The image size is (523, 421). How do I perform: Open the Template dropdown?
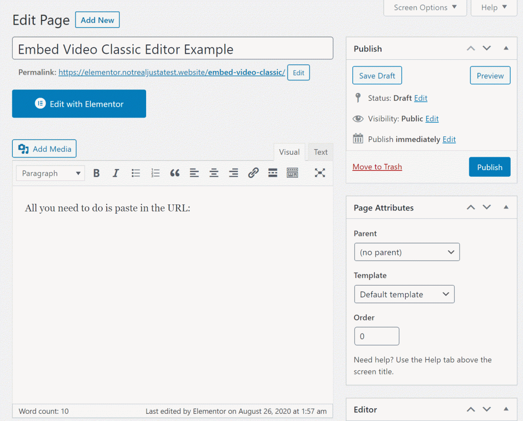tap(404, 294)
